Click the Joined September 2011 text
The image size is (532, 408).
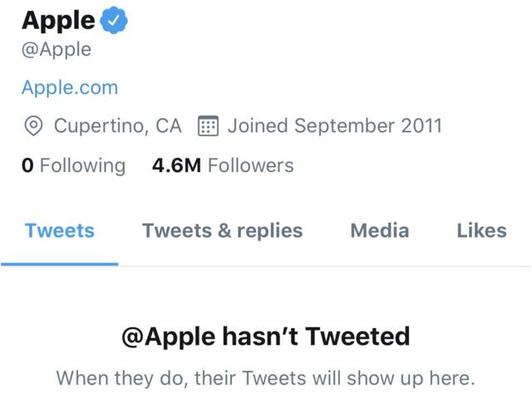coord(335,126)
